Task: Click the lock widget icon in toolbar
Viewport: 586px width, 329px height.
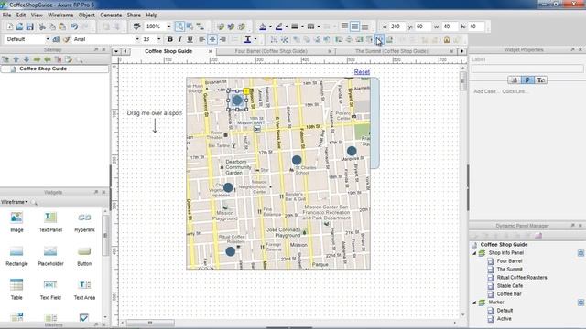Action: pyautogui.click(x=447, y=39)
